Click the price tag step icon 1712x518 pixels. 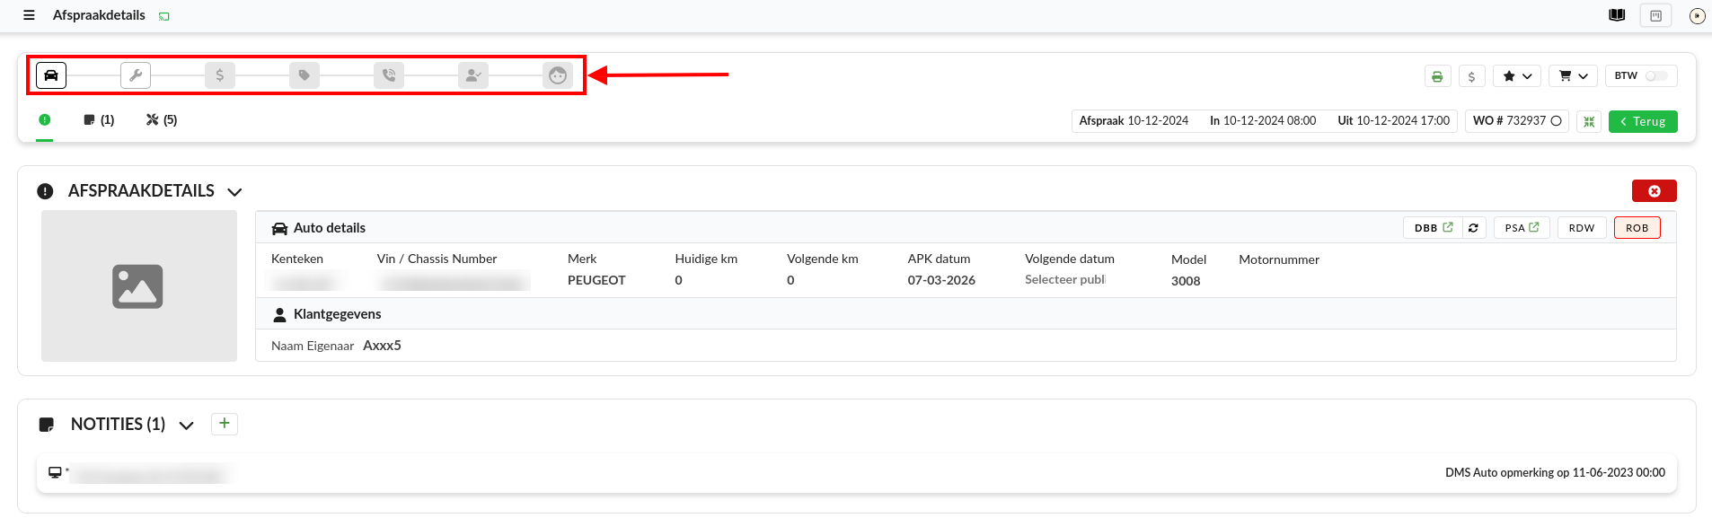(x=304, y=75)
